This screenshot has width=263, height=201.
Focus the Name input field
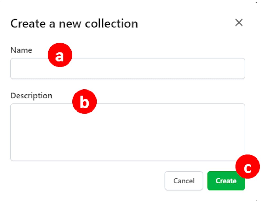coord(128,68)
